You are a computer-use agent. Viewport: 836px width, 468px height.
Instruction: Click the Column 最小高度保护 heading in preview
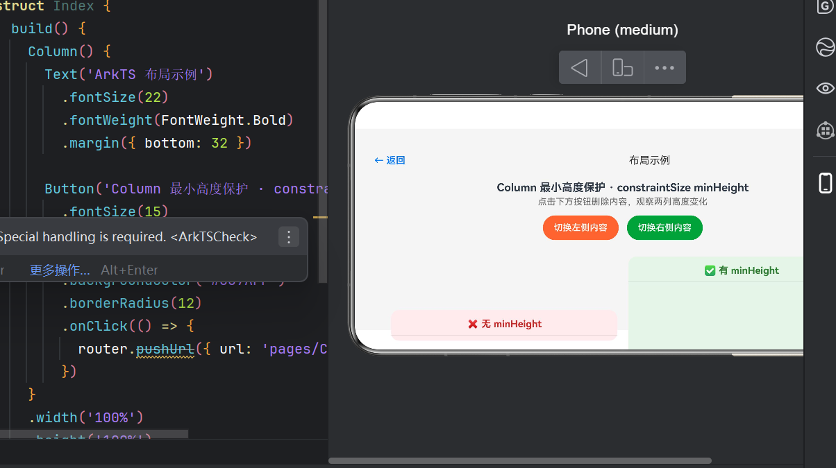click(x=623, y=187)
